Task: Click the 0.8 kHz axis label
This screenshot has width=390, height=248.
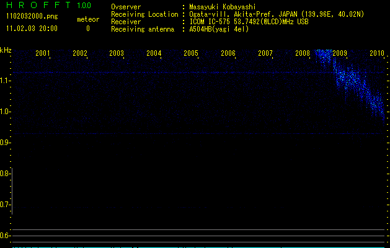Action: pyautogui.click(x=5, y=174)
